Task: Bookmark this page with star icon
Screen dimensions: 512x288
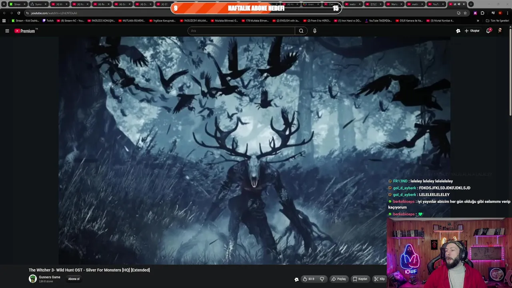Action: click(x=465, y=13)
